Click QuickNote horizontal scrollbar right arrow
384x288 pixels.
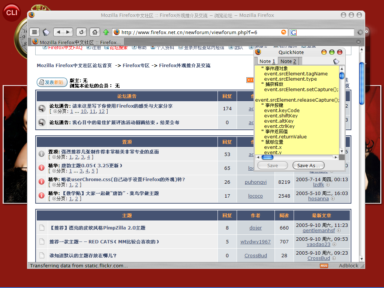coord(336,157)
